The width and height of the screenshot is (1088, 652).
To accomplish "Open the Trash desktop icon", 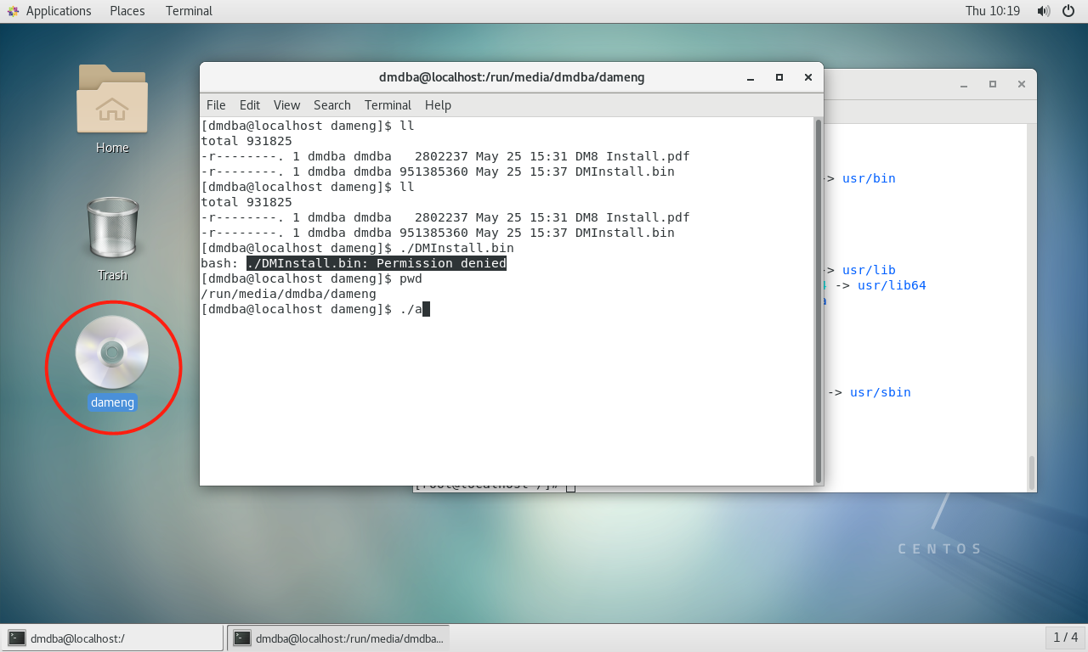I will tap(112, 228).
